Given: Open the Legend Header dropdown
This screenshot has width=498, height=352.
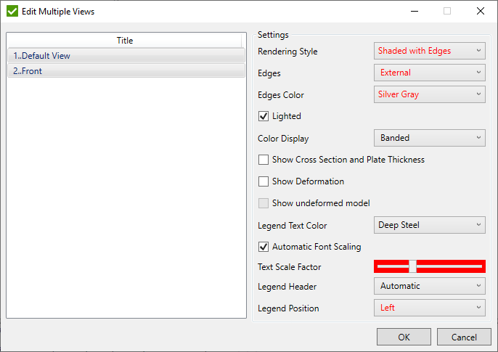Looking at the screenshot, I should tap(429, 286).
